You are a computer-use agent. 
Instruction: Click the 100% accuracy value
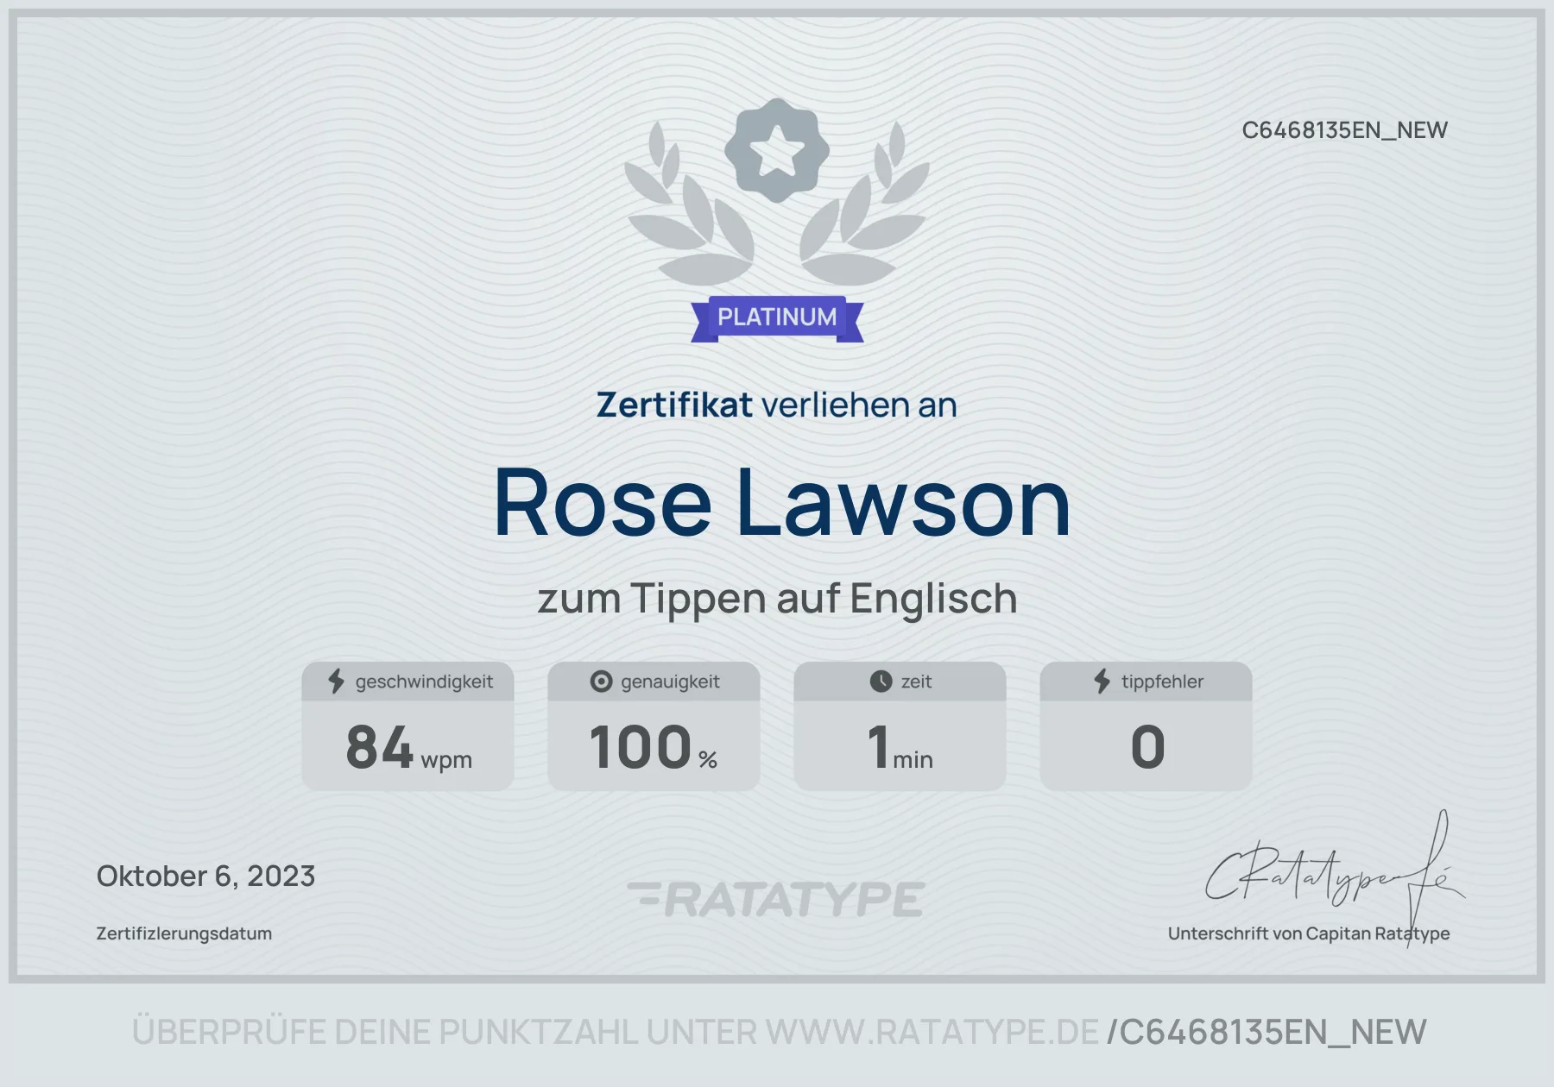coord(654,747)
